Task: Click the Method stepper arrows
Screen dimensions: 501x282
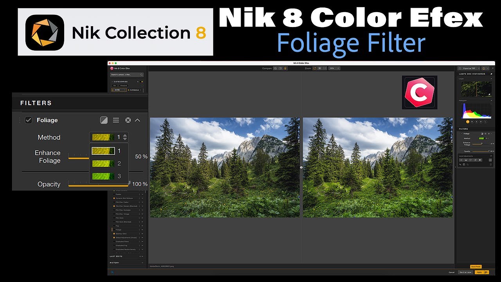Action: (x=125, y=137)
